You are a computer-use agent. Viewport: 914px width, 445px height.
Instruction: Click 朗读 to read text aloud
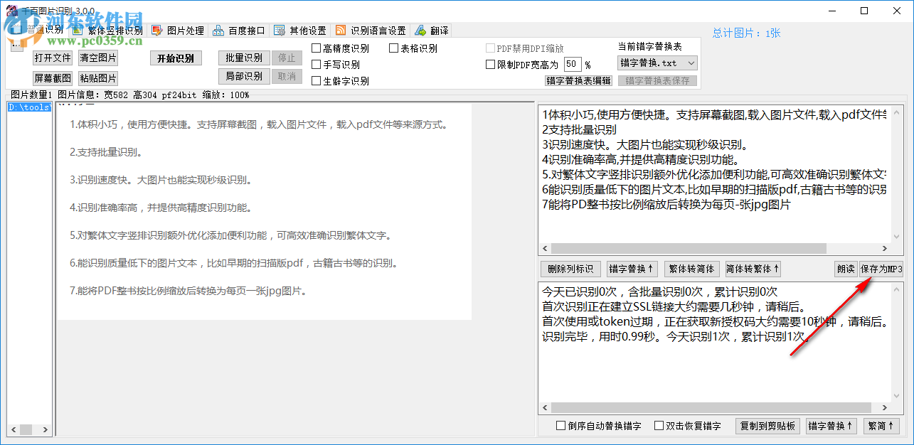click(x=845, y=269)
